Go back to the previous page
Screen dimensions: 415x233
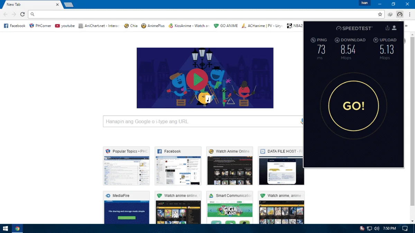click(x=6, y=14)
